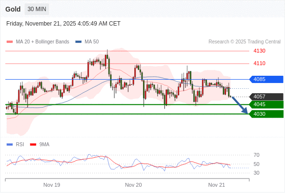Screen dimensions: 285x193
Task: Click the Nov 20 date axis label
Action: click(x=133, y=185)
